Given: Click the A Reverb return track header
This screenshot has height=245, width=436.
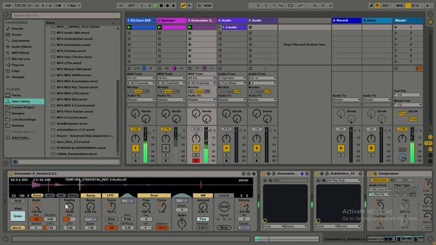Looking at the screenshot, I should 347,20.
